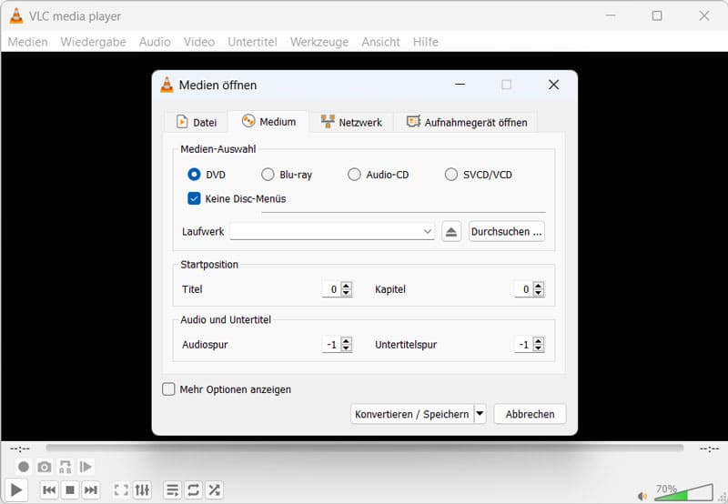Take a snapshot with the camera icon
The width and height of the screenshot is (728, 504).
point(45,467)
